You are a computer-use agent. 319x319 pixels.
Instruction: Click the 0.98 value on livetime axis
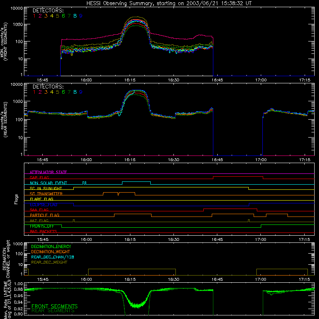19,289
